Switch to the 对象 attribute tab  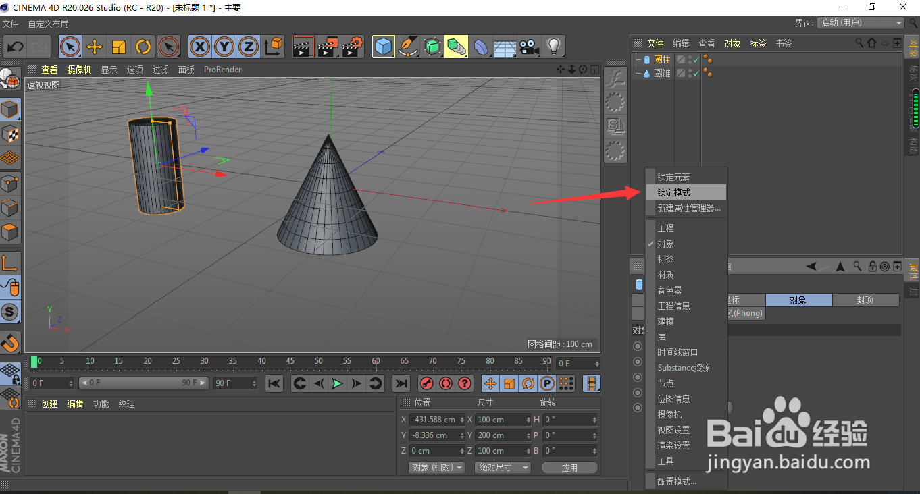pos(798,300)
